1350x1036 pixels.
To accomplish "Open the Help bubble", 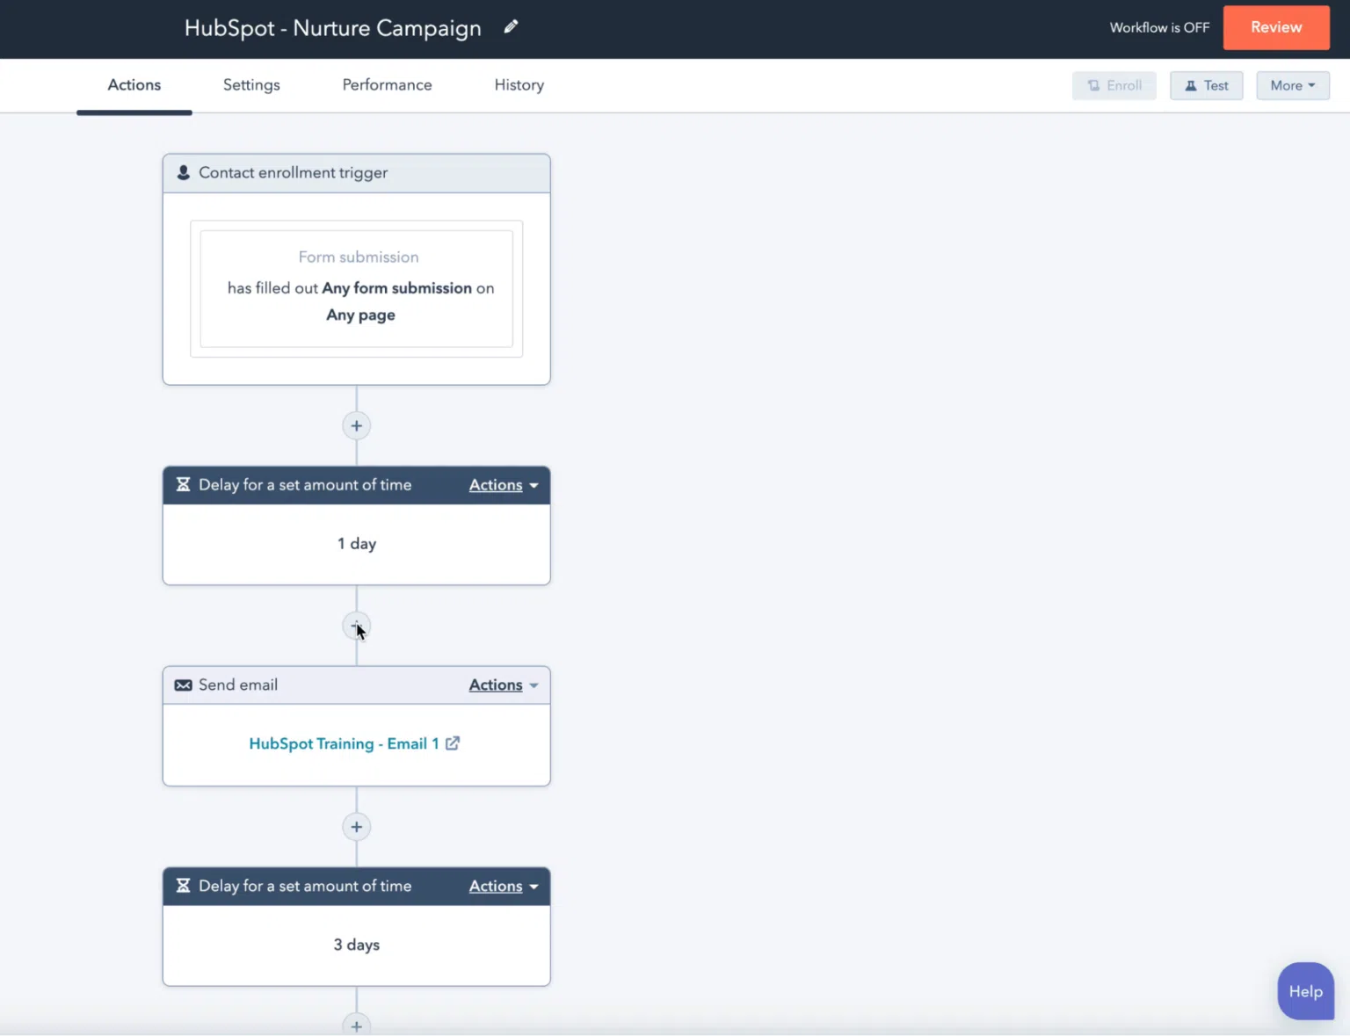I will point(1305,990).
